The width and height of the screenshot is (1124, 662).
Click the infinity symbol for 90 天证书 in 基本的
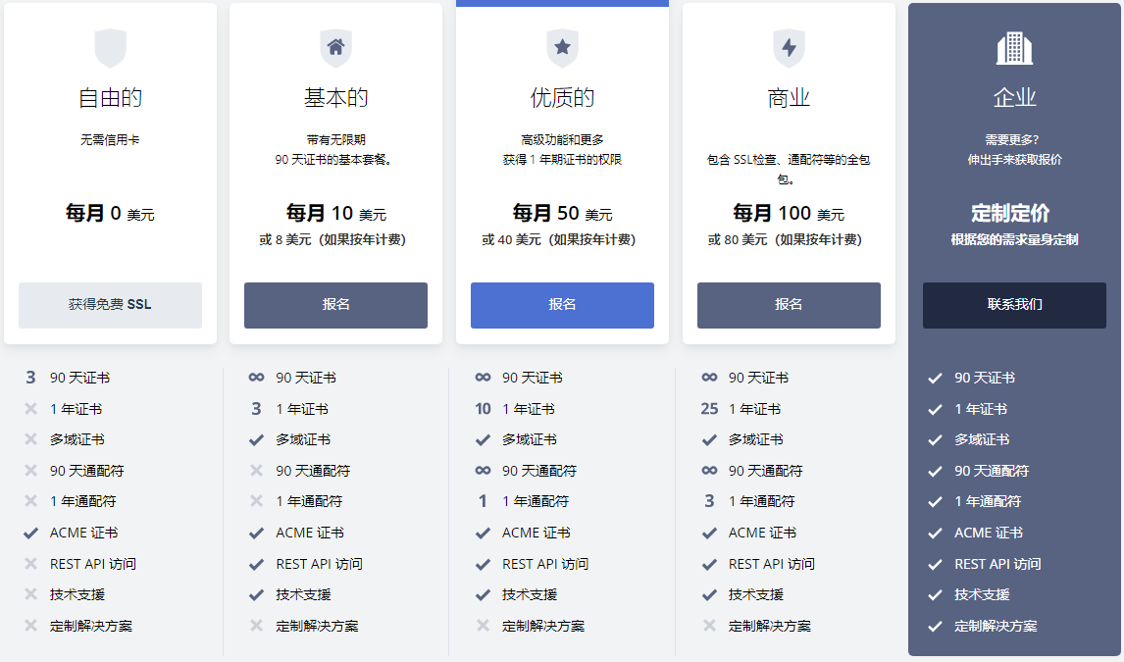[x=255, y=378]
